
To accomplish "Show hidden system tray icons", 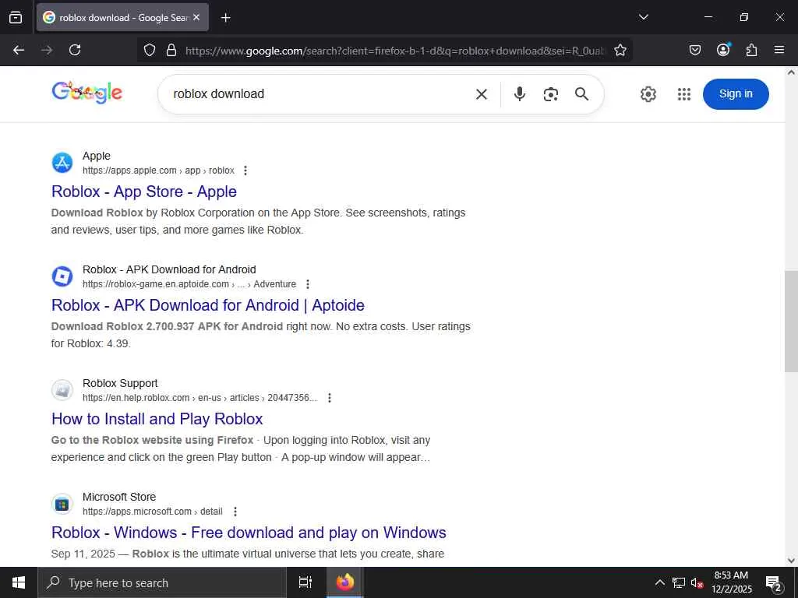I will (x=659, y=582).
